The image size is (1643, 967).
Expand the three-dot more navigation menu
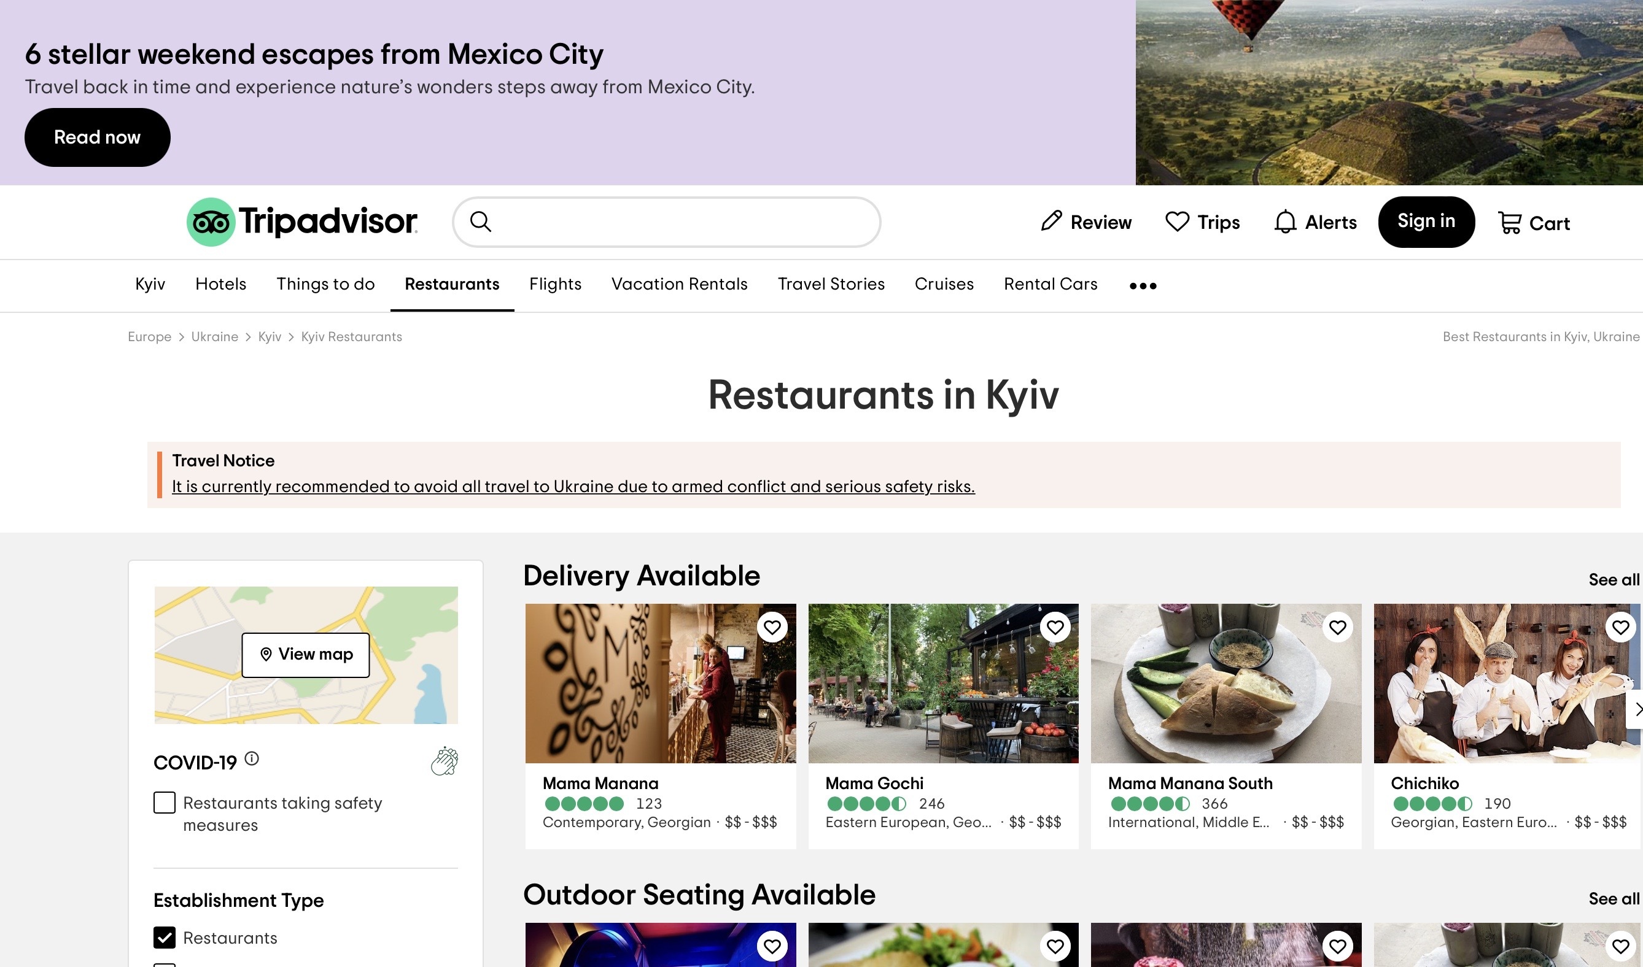[x=1142, y=285]
